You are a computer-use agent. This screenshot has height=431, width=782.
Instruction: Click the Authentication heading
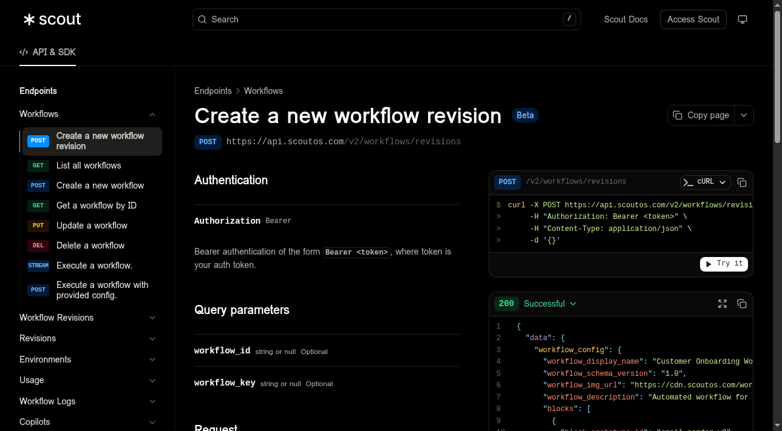pyautogui.click(x=231, y=180)
